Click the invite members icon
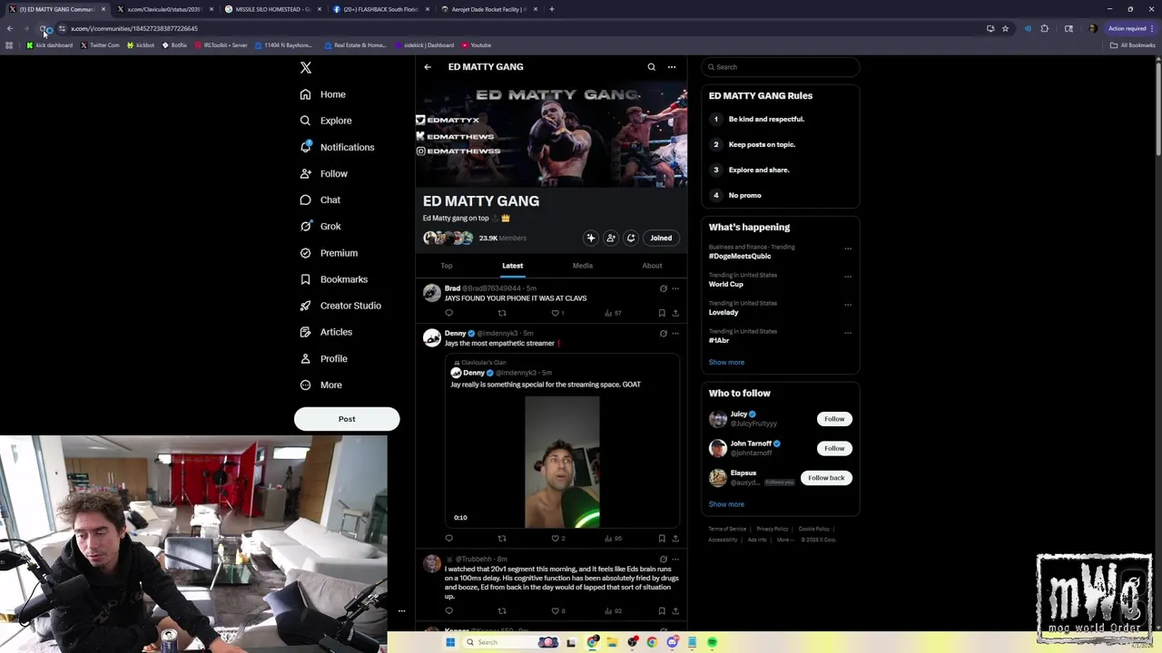1162x653 pixels. pos(611,238)
